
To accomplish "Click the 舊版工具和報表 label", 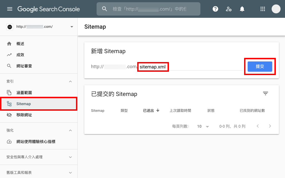I will click(19, 172).
